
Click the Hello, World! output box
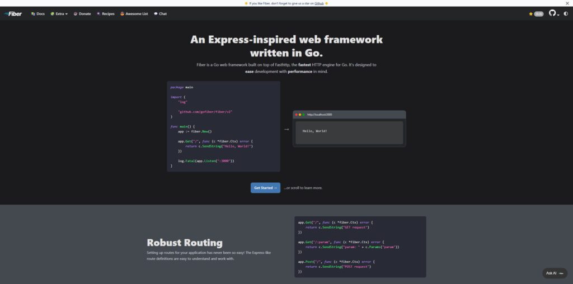(x=349, y=132)
